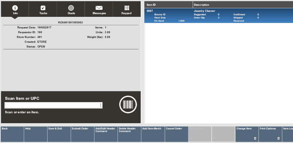Click the Units value 3.00

tap(107, 32)
